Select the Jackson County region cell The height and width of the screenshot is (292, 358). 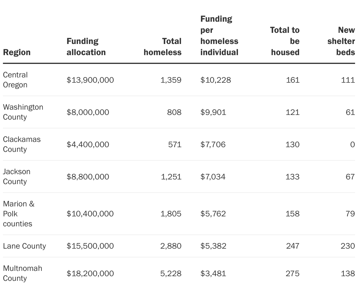click(16, 176)
